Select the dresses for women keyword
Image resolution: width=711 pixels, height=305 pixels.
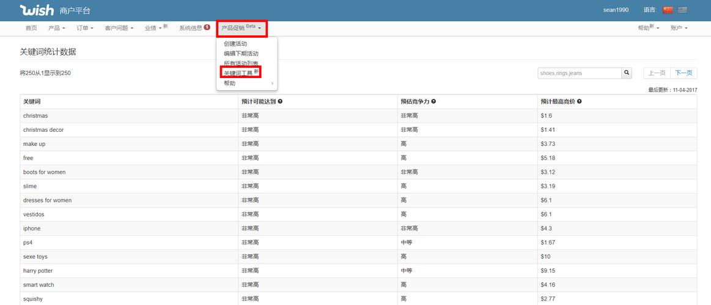[47, 200]
